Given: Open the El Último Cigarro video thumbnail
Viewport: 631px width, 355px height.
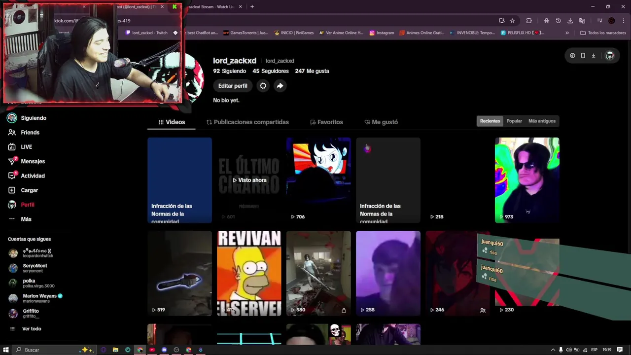Looking at the screenshot, I should click(x=249, y=180).
